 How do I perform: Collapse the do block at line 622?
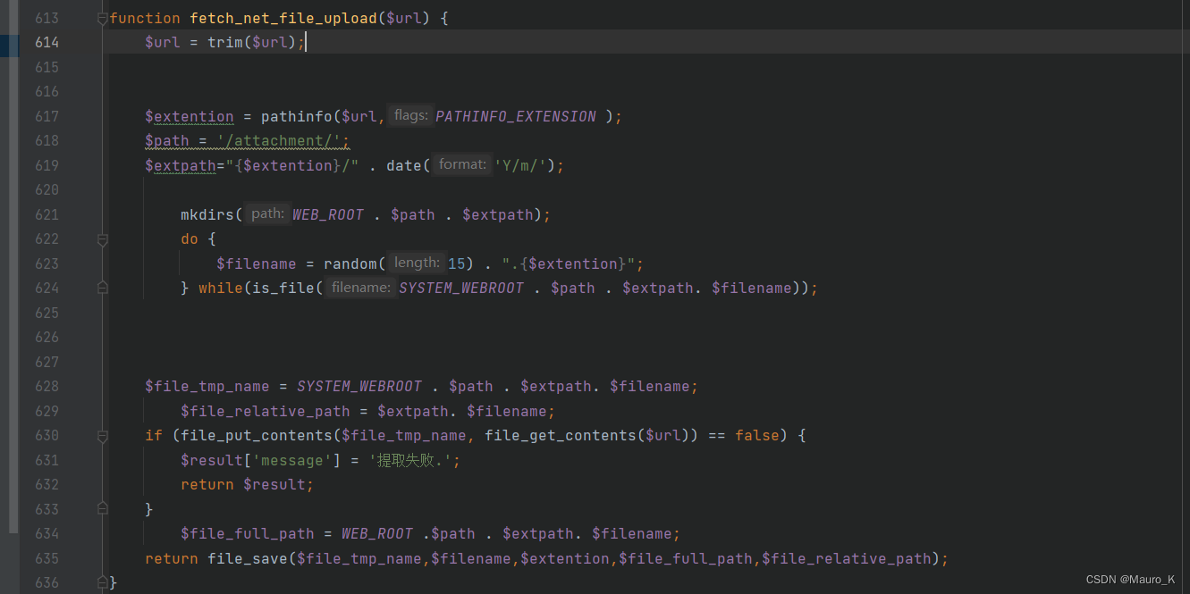102,239
